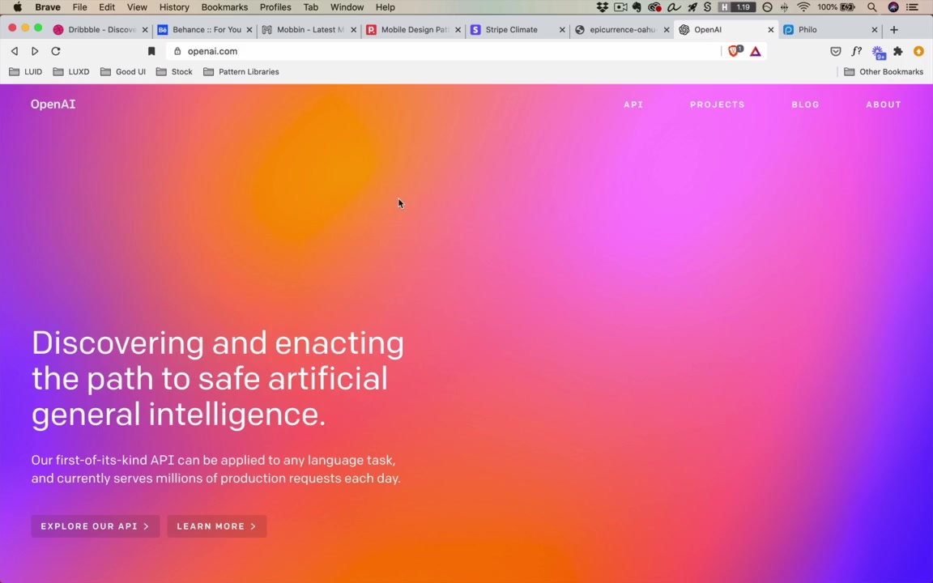Expand the Other Bookmarks folder
Image resolution: width=933 pixels, height=583 pixels.
coord(884,72)
